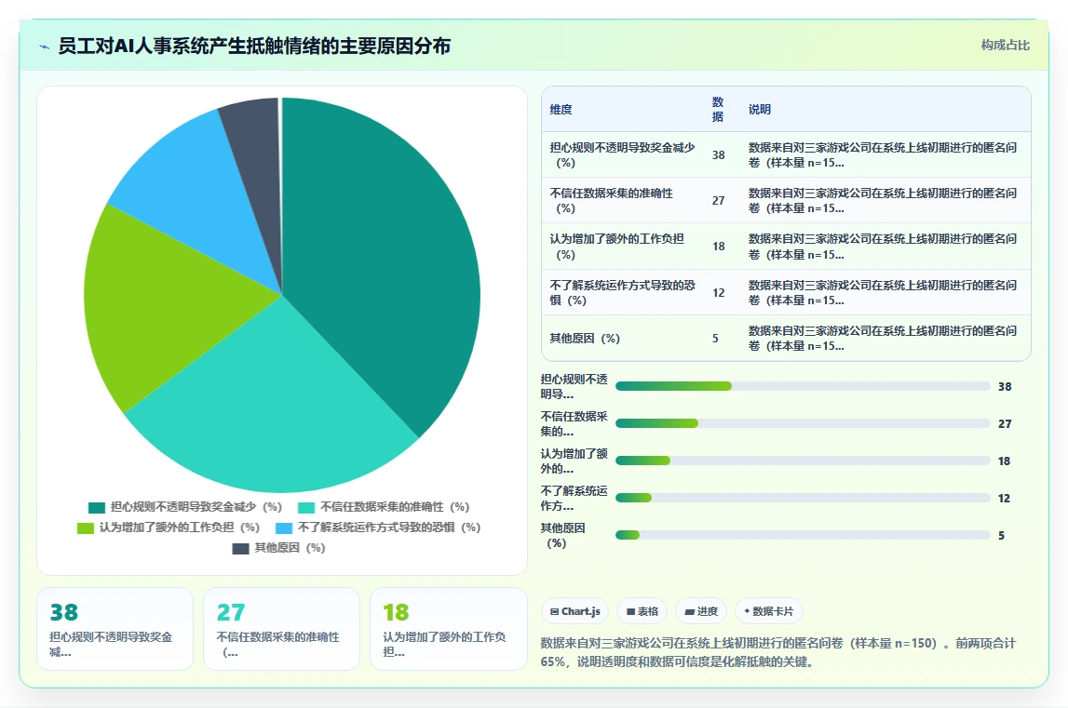This screenshot has height=708, width=1068.
Task: Open the 38 stat card
Action: point(115,629)
